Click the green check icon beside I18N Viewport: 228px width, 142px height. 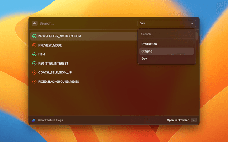(35, 54)
